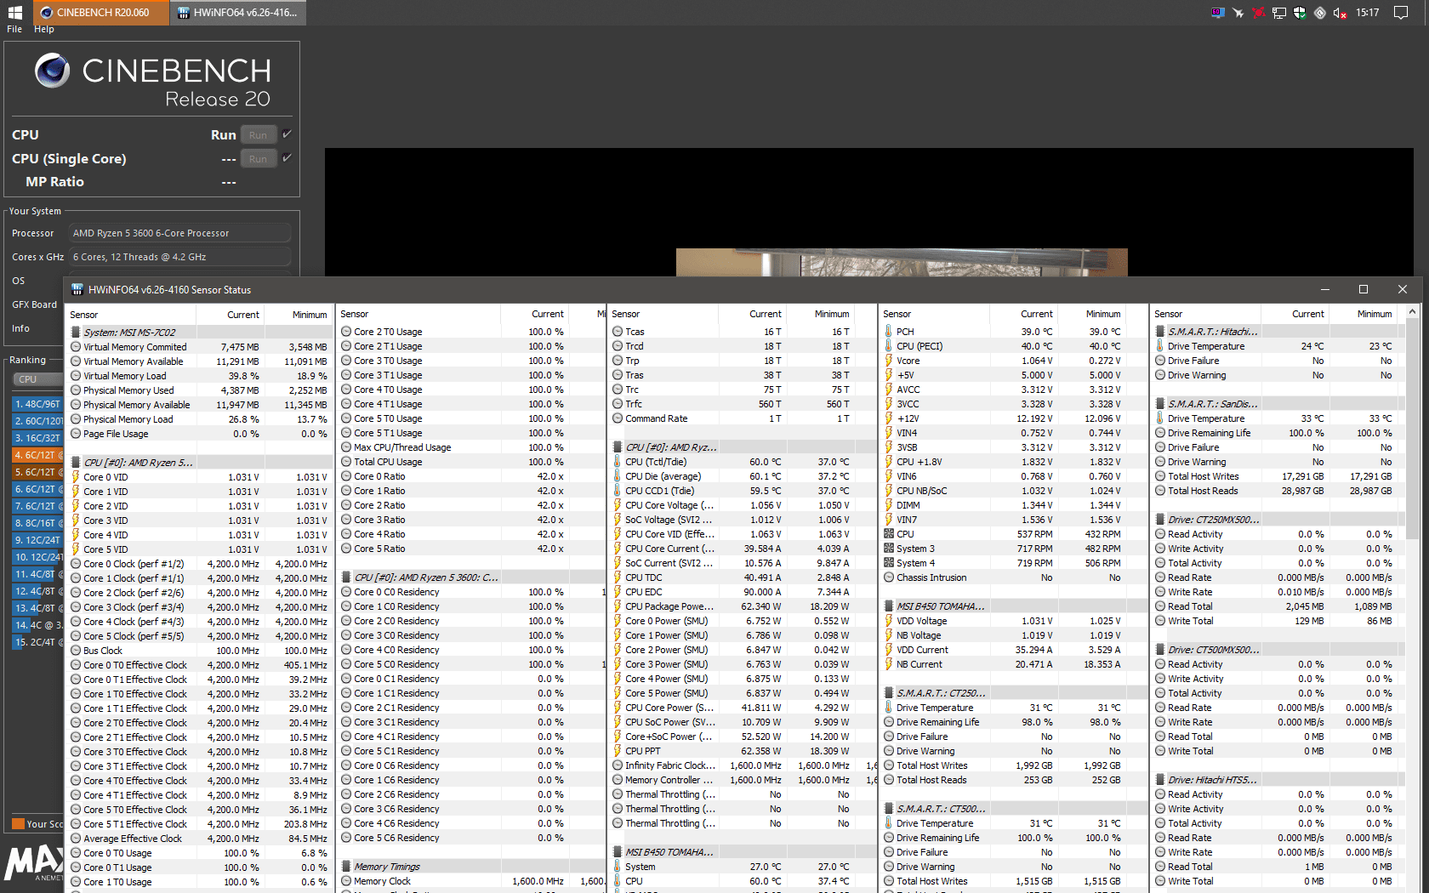Image resolution: width=1429 pixels, height=893 pixels.
Task: Click the Windows Security shield tray icon
Action: pos(1300,13)
